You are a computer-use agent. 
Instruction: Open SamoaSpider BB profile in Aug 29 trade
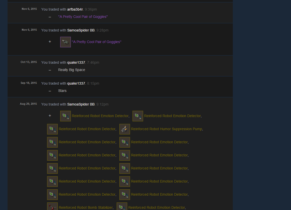81,104
